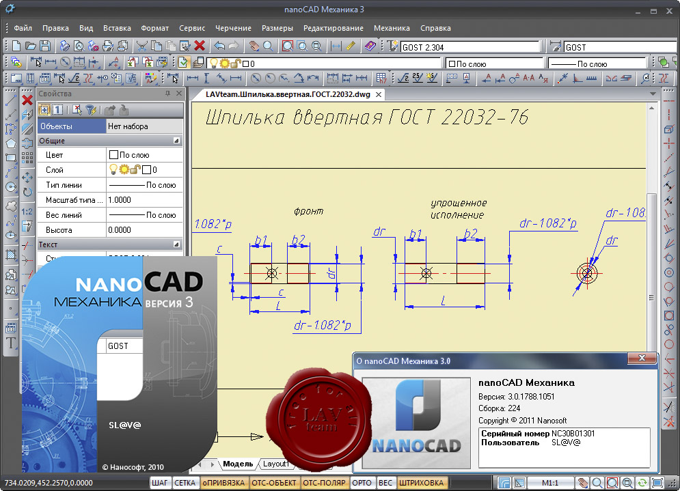Open the GOST dimension style dropdown

pyautogui.click(x=621, y=47)
